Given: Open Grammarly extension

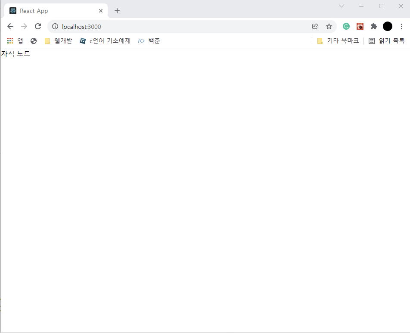Looking at the screenshot, I should (346, 26).
